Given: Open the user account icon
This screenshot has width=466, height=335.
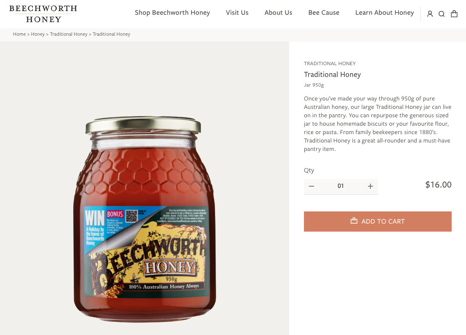Looking at the screenshot, I should click(430, 14).
